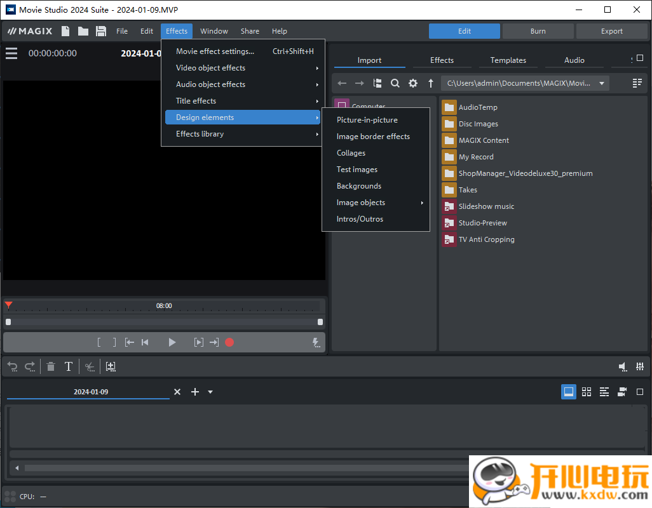Viewport: 652px width, 508px height.
Task: Choose Intros/Outros
Action: point(376,219)
